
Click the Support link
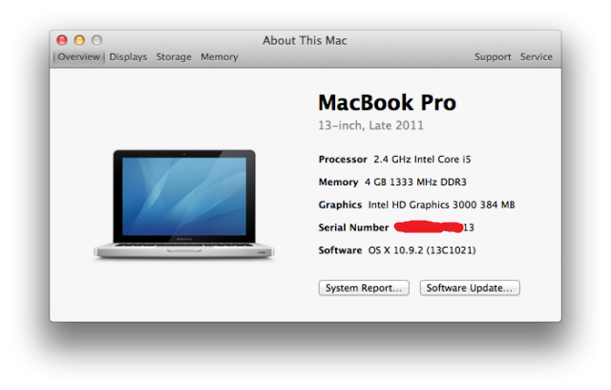[x=493, y=57]
